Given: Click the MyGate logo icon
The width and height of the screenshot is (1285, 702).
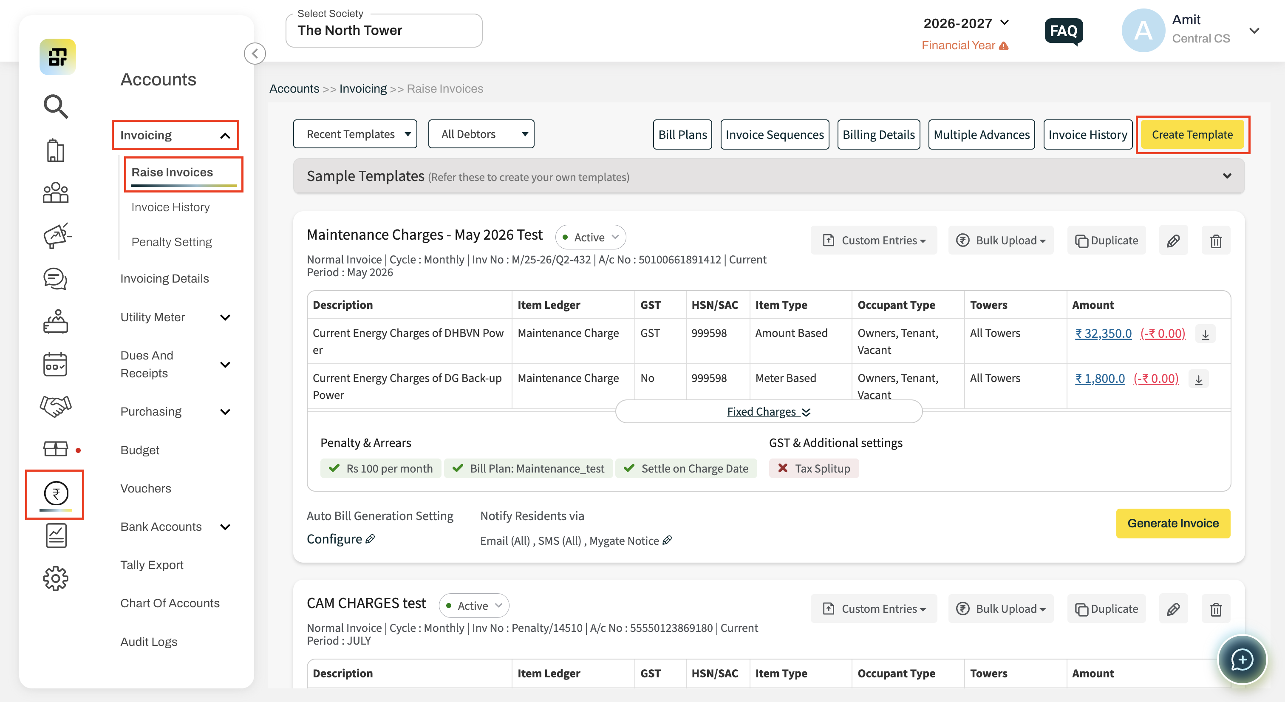Looking at the screenshot, I should [57, 57].
